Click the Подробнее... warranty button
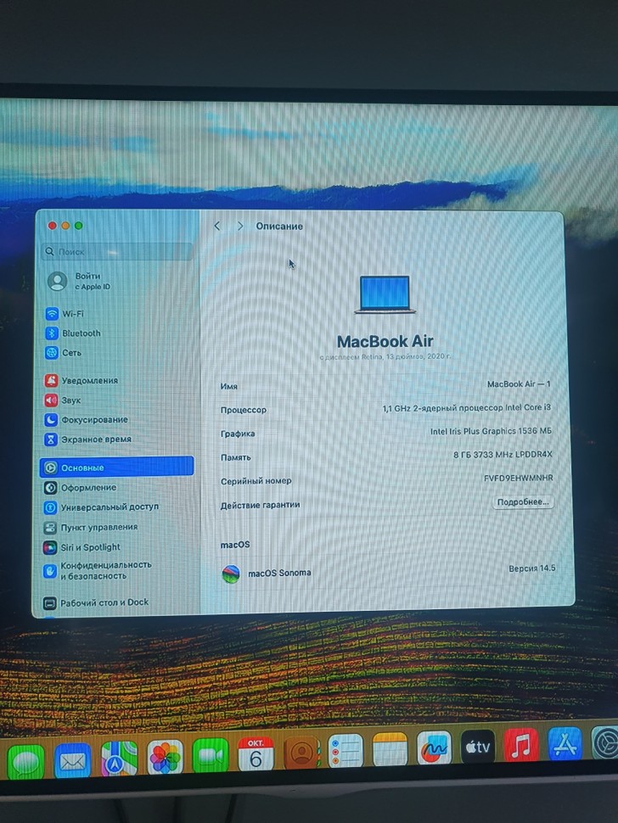This screenshot has width=618, height=823. pyautogui.click(x=522, y=501)
